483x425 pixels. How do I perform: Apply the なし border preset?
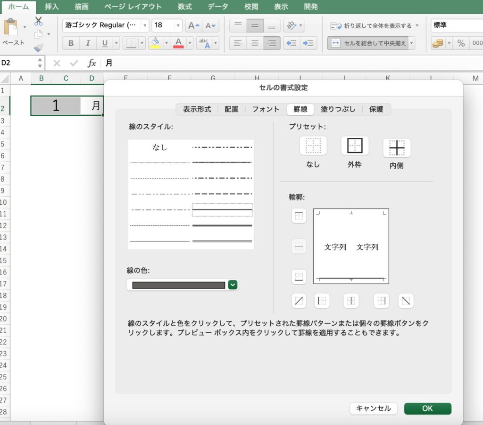click(313, 145)
